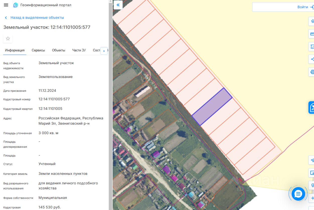The height and width of the screenshot is (210, 314).
Task: Click the Вид объекта недвижимости label
Action: point(13,66)
